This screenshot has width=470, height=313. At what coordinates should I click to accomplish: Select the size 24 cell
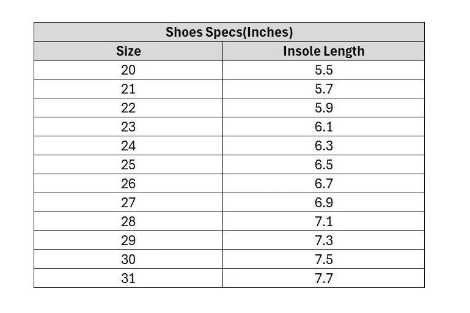(x=128, y=145)
